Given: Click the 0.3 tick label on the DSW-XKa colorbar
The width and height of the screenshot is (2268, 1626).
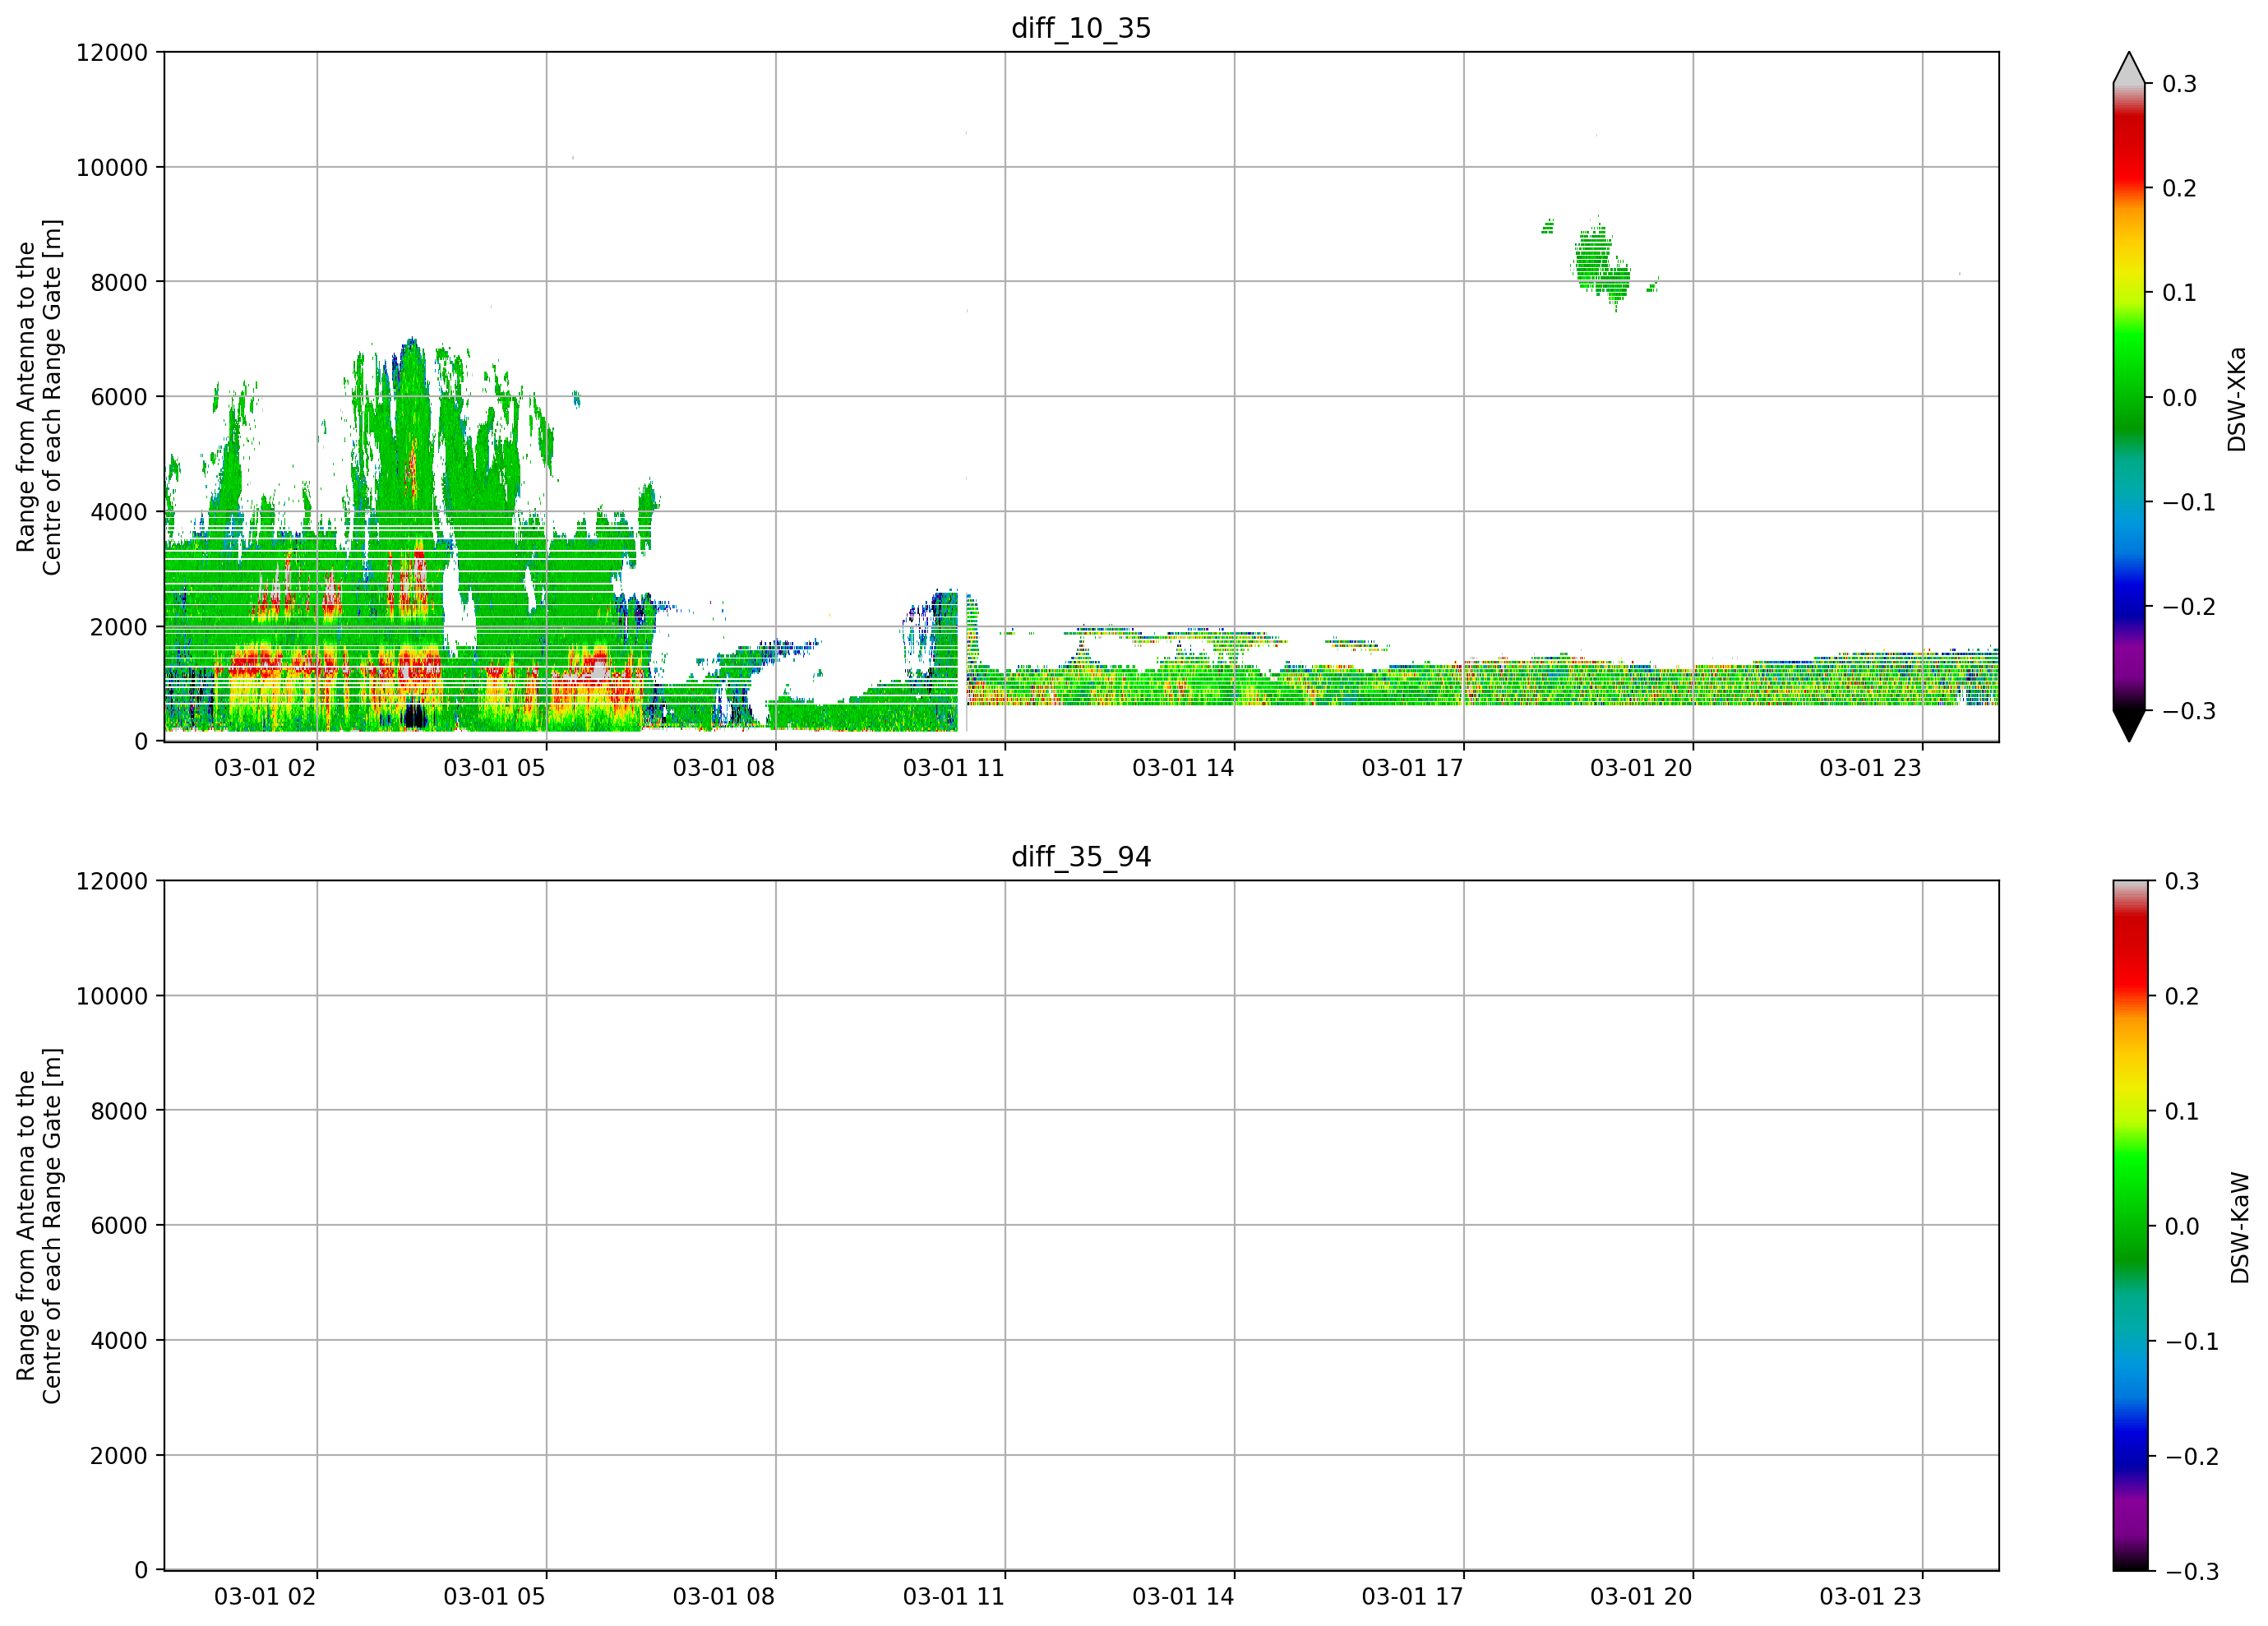Looking at the screenshot, I should click(2179, 84).
